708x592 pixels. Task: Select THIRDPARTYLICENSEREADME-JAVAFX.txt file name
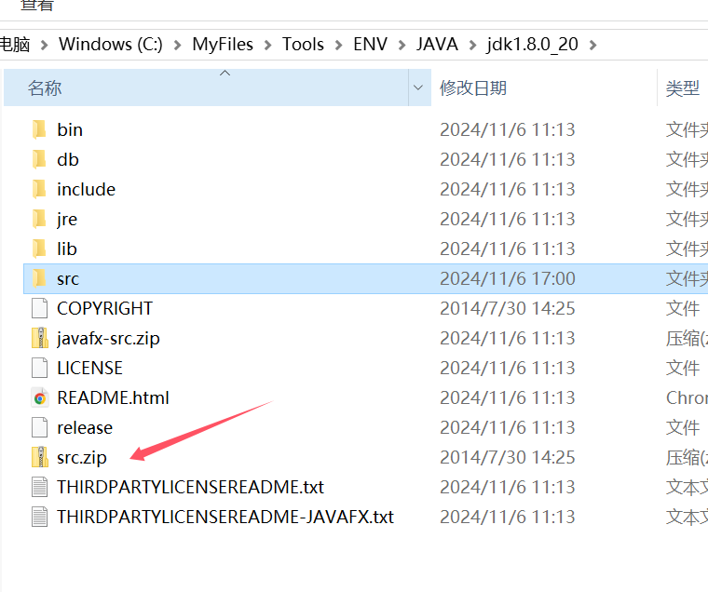225,517
